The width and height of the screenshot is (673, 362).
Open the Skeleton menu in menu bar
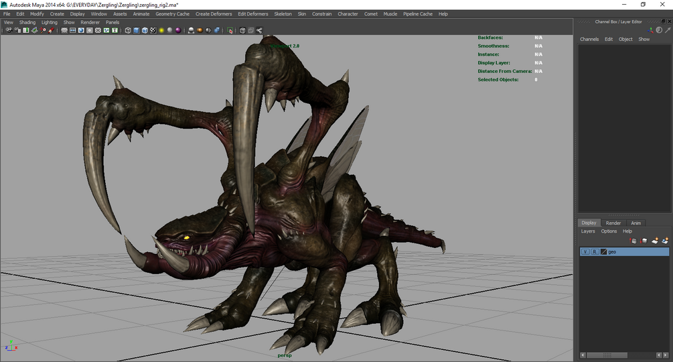point(283,13)
